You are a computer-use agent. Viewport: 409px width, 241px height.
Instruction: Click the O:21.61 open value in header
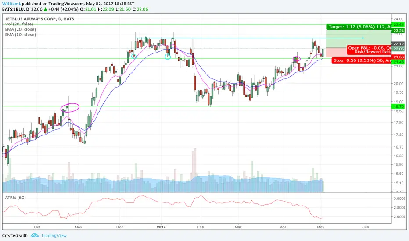(x=88, y=9)
